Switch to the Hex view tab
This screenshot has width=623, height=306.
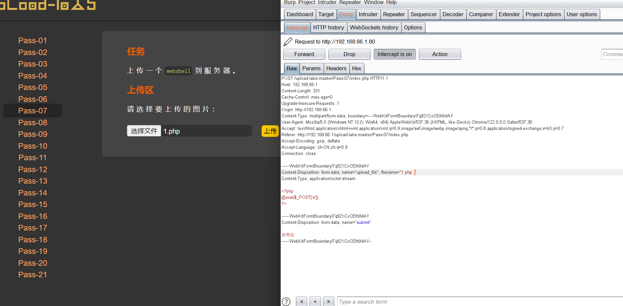(x=356, y=68)
